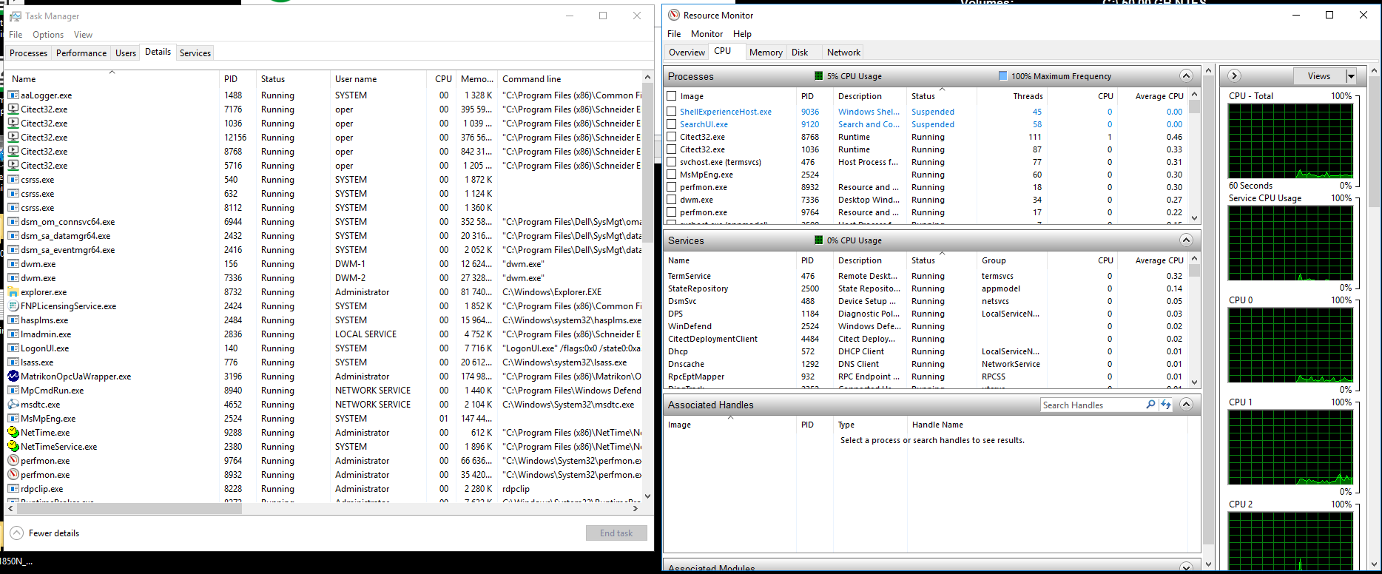Click the blue Maximum Frequency indicator

pyautogui.click(x=1002, y=76)
